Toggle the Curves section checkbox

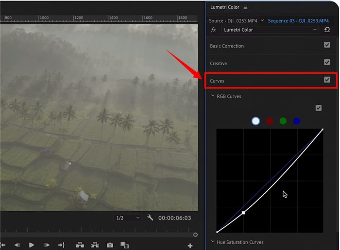click(x=327, y=80)
